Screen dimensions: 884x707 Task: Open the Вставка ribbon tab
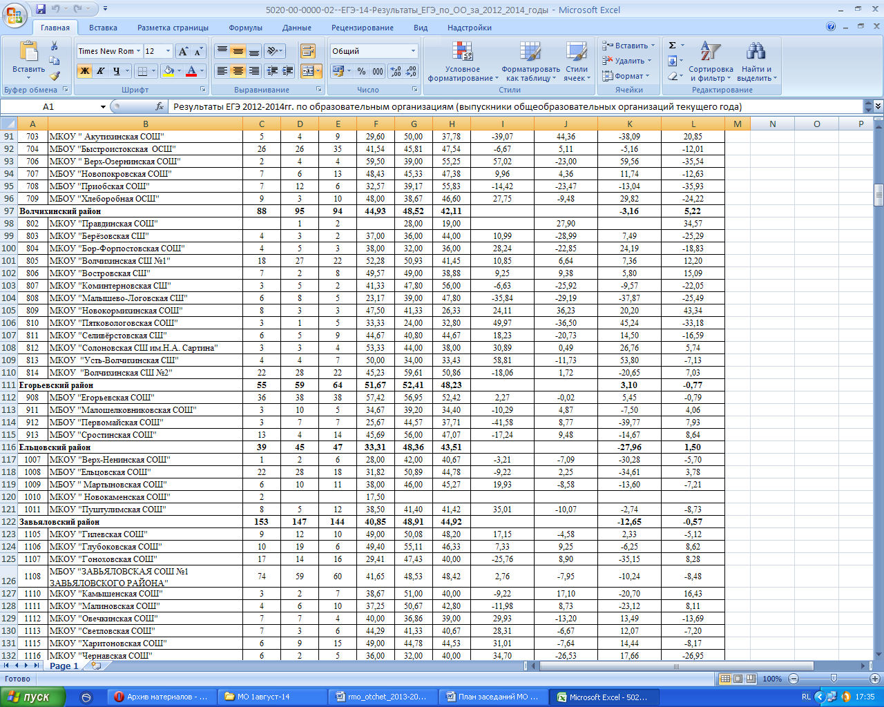coord(103,28)
